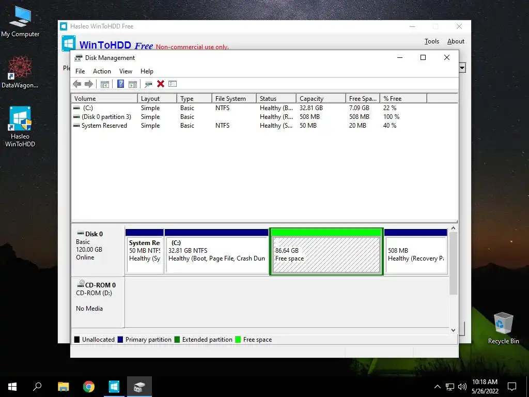This screenshot has height=397, width=529.
Task: Open the DataWagon desktop shortcut
Action: pyautogui.click(x=20, y=72)
